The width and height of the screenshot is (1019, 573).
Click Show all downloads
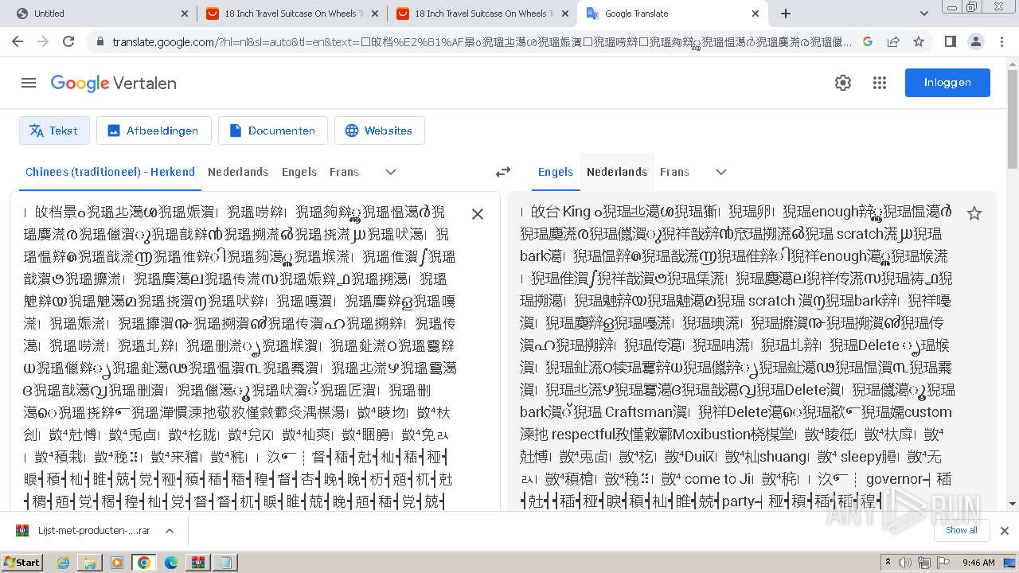click(x=962, y=530)
